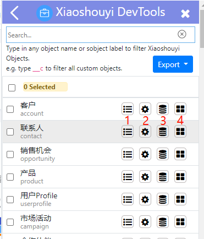The height and width of the screenshot is (239, 204).
Task: Click the vertical scrollbar thumb
Action: (202, 29)
